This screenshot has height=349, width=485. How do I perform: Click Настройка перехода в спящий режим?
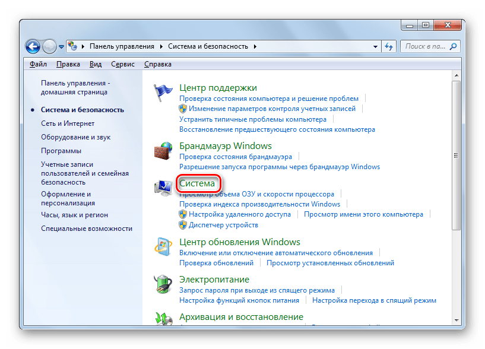[x=374, y=300]
